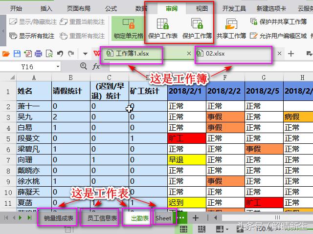Screen dimensions: 313x234
Task: Switch to 员工信息表 sheet tab
Action: point(102,218)
